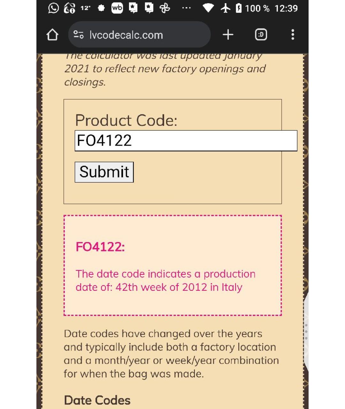Tap the battery charging icon
This screenshot has height=409, width=345.
point(239,8)
